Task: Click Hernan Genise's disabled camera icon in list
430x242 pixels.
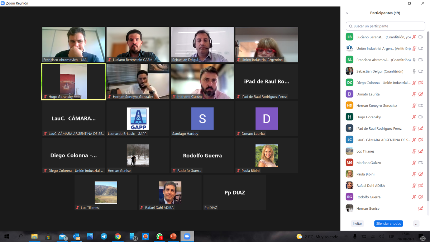Action: click(421, 209)
